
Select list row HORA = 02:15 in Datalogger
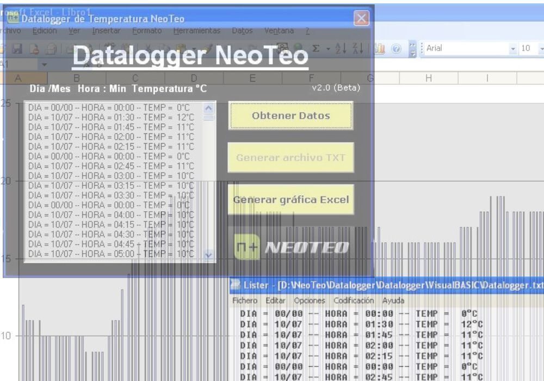(111, 146)
